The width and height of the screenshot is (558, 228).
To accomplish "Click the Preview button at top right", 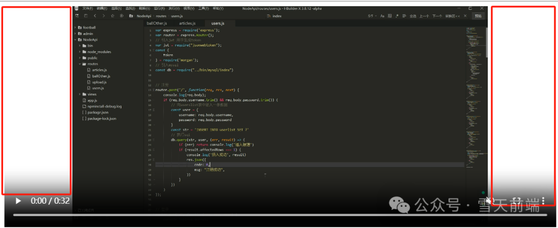I will [478, 16].
